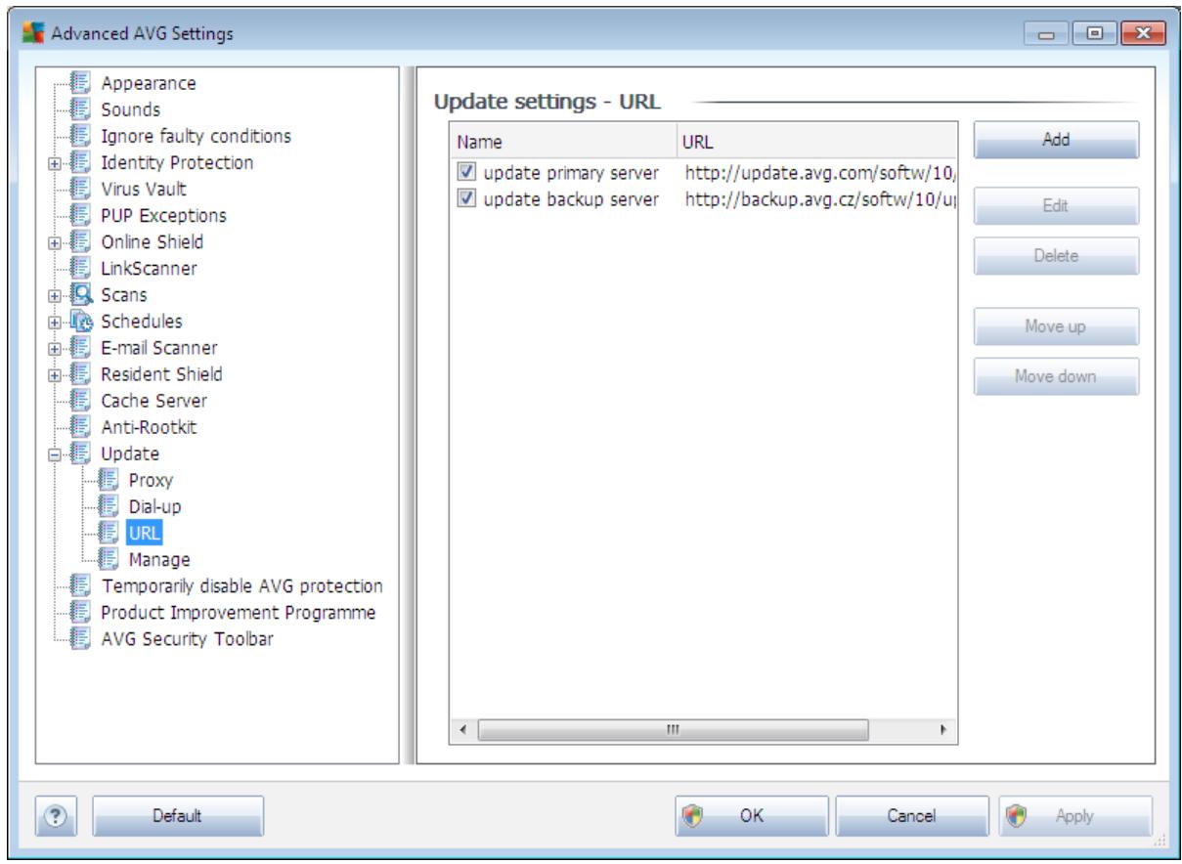Click the Apply button
This screenshot has width=1182, height=864.
tap(1073, 814)
